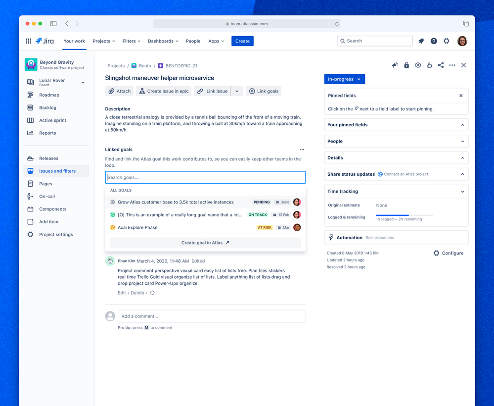
Task: Lock issue restrictions with the padlock icon
Action: [406, 65]
